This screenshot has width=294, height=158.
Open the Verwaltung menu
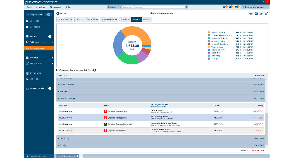pos(41,7)
